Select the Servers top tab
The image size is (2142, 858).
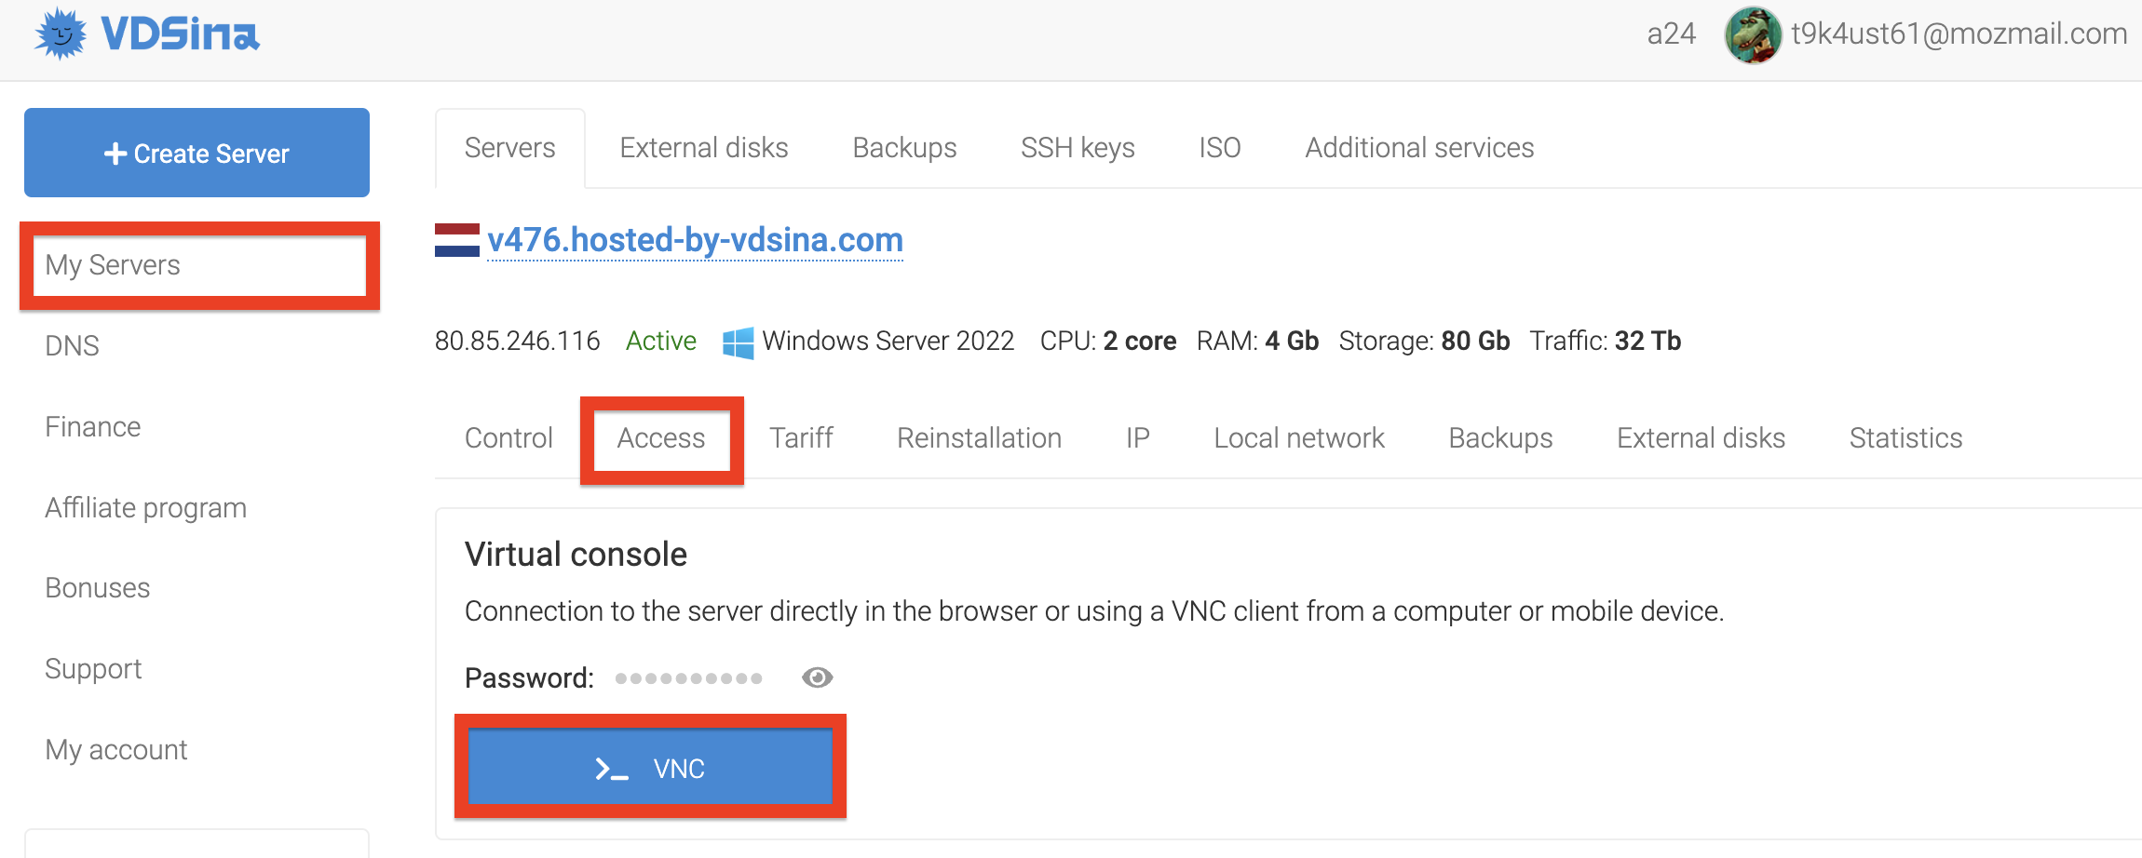[510, 148]
